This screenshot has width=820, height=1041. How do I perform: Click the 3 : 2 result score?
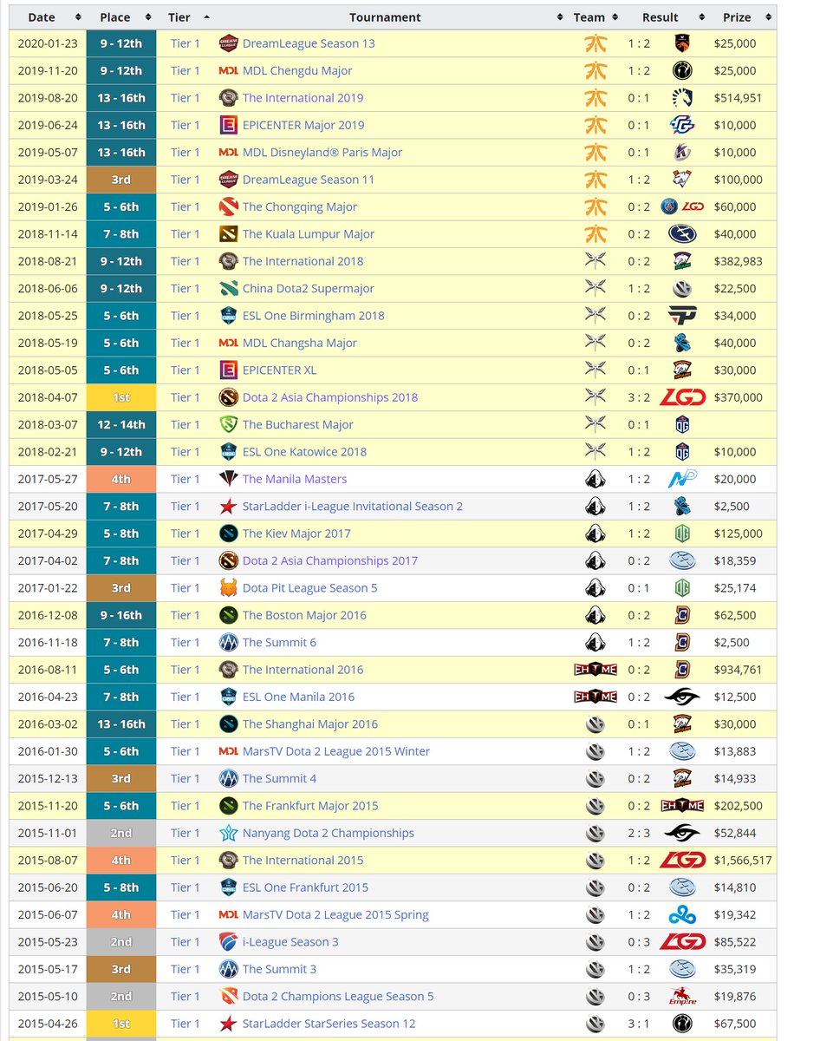(639, 397)
